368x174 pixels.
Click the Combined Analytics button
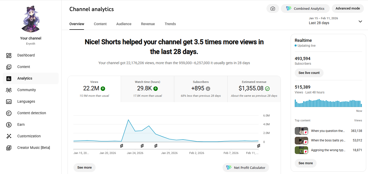pyautogui.click(x=305, y=8)
